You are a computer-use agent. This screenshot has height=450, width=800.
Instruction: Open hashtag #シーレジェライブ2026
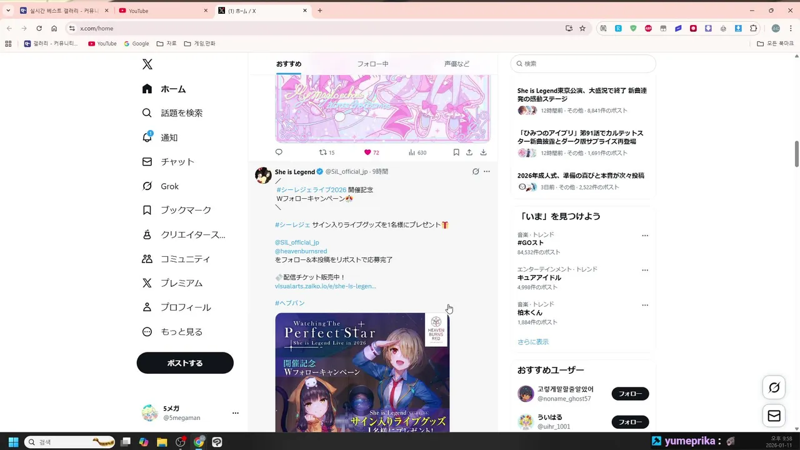point(311,189)
